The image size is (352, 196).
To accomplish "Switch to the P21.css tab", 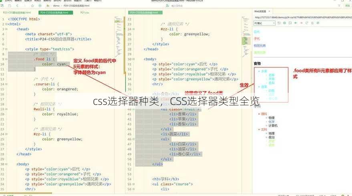I will point(84,12).
